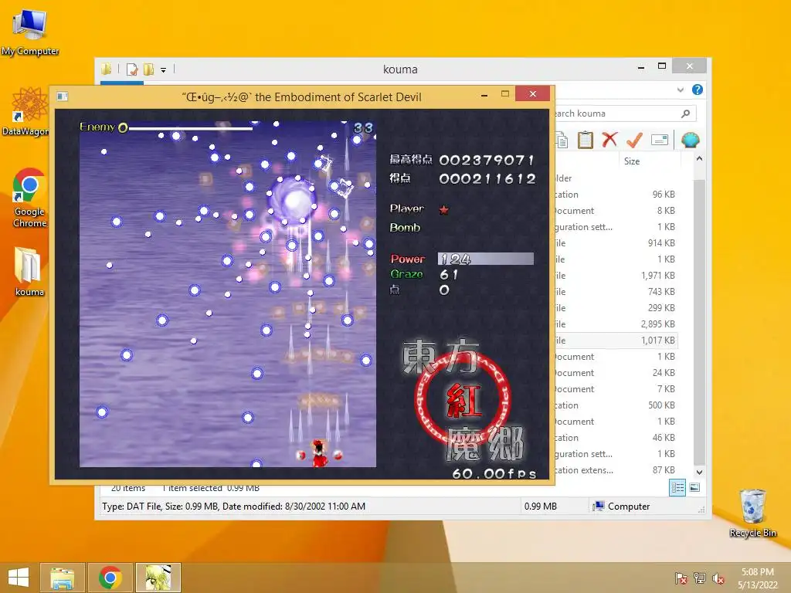Click the Paste clipboard toolbar icon
This screenshot has height=593, width=791.
[x=586, y=140]
